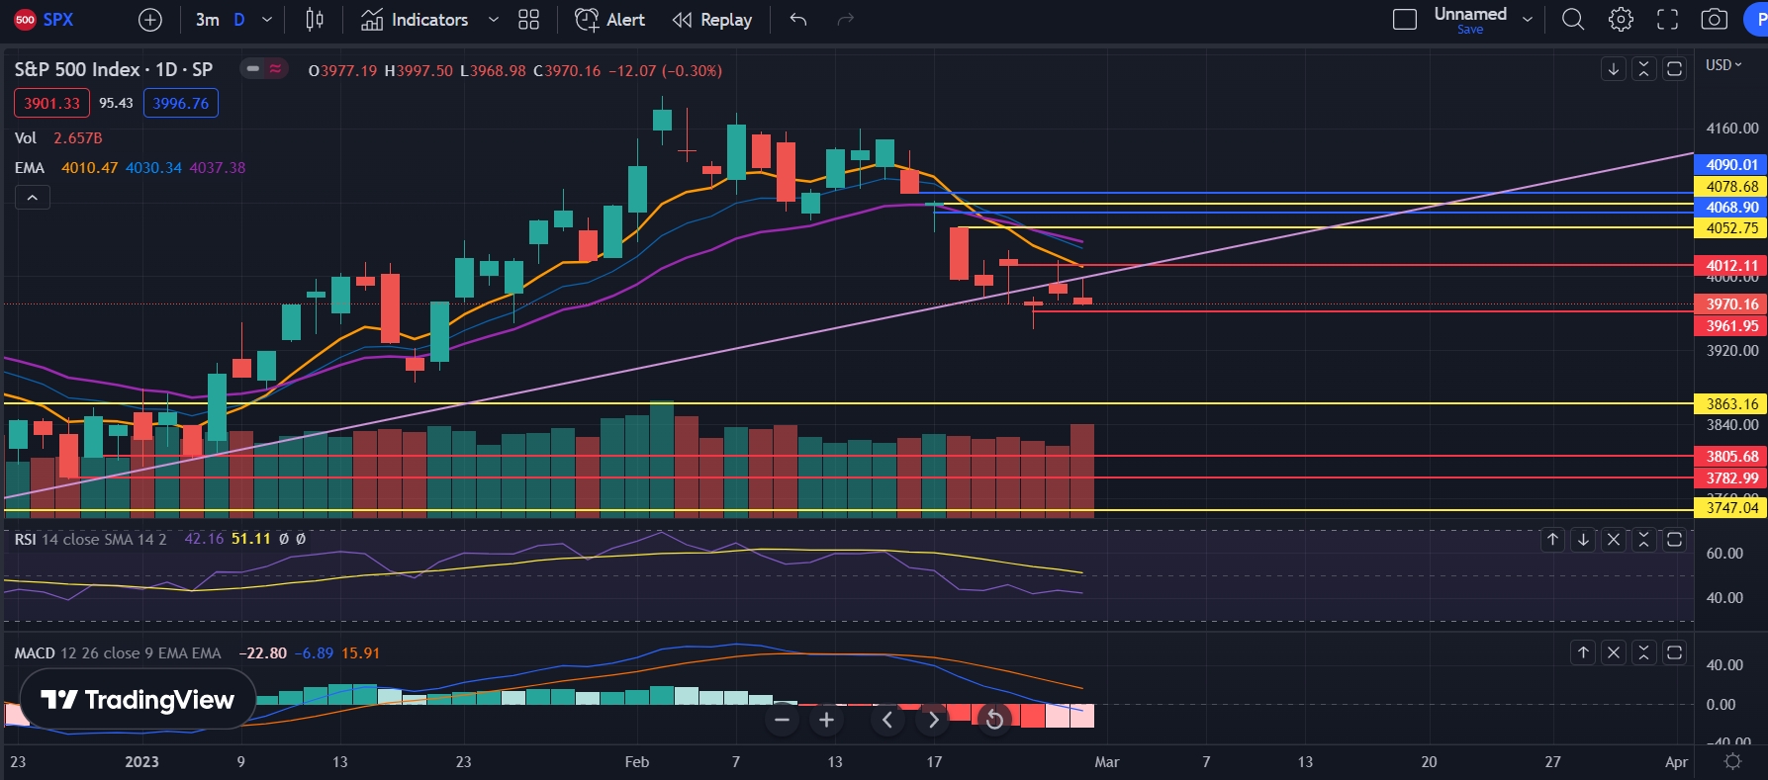Reset the chart view
The width and height of the screenshot is (1768, 780).
click(x=994, y=720)
